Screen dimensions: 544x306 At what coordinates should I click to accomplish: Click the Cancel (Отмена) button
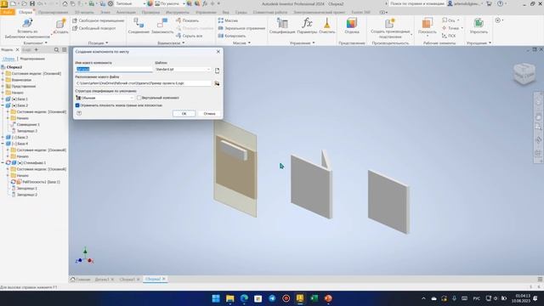(x=209, y=113)
